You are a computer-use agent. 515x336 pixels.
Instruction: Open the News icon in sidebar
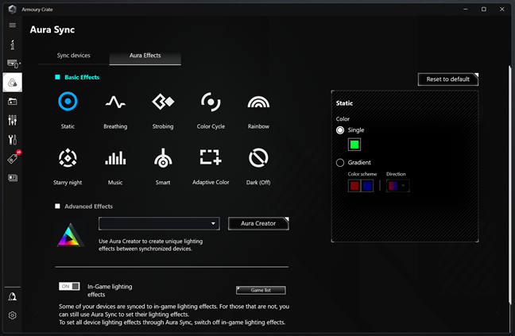click(x=13, y=178)
